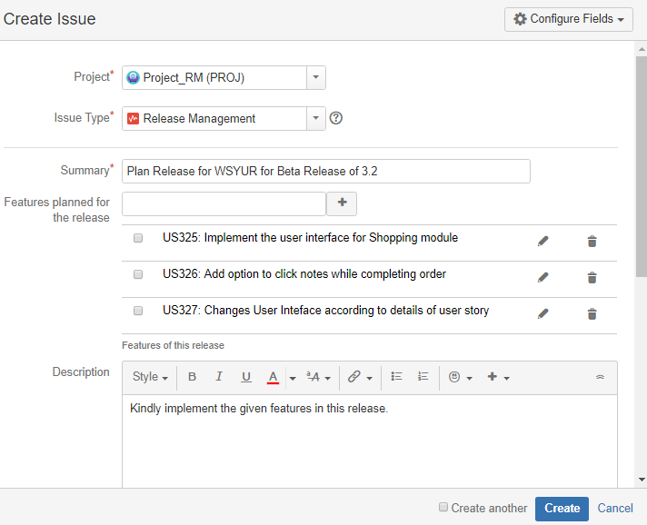Add feature with plus button
Screen dimensions: 647x525
342,203
